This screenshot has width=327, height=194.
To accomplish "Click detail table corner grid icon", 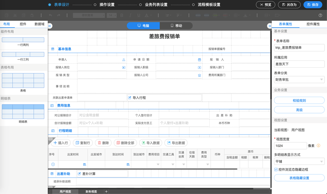I will tap(51, 139).
